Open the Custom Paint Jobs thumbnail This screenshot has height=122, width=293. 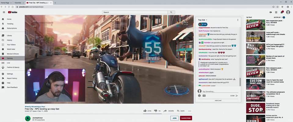(255, 84)
